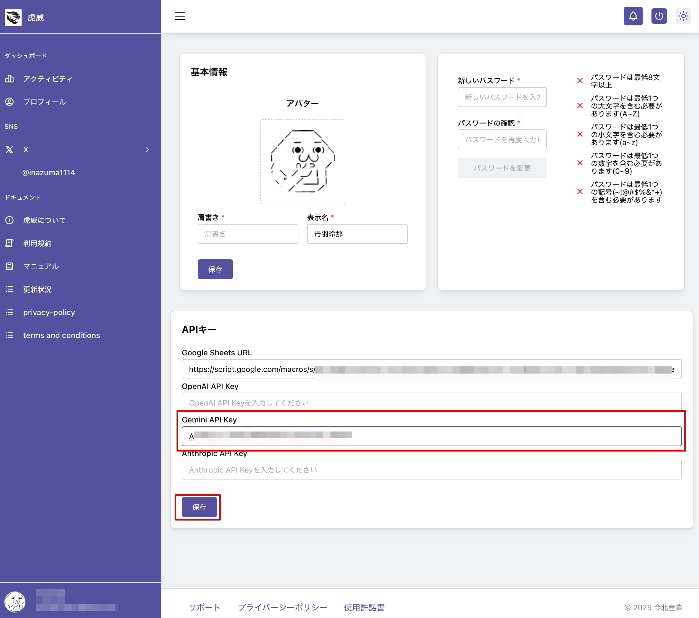The width and height of the screenshot is (699, 618).
Task: Open 利用規約 menu item
Action: click(x=37, y=243)
